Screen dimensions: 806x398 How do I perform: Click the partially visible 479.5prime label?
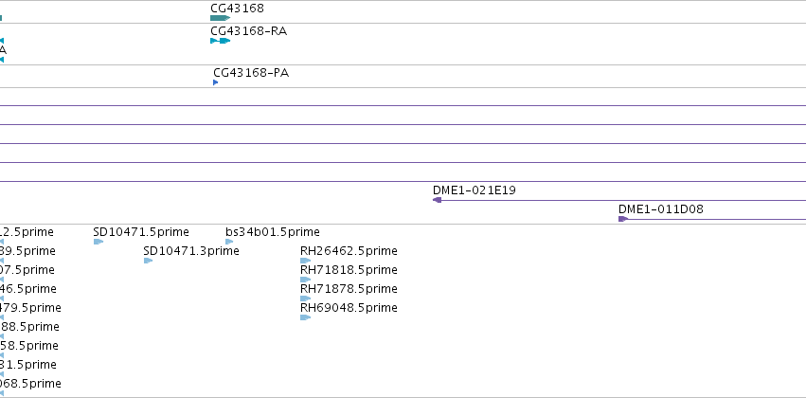point(30,308)
